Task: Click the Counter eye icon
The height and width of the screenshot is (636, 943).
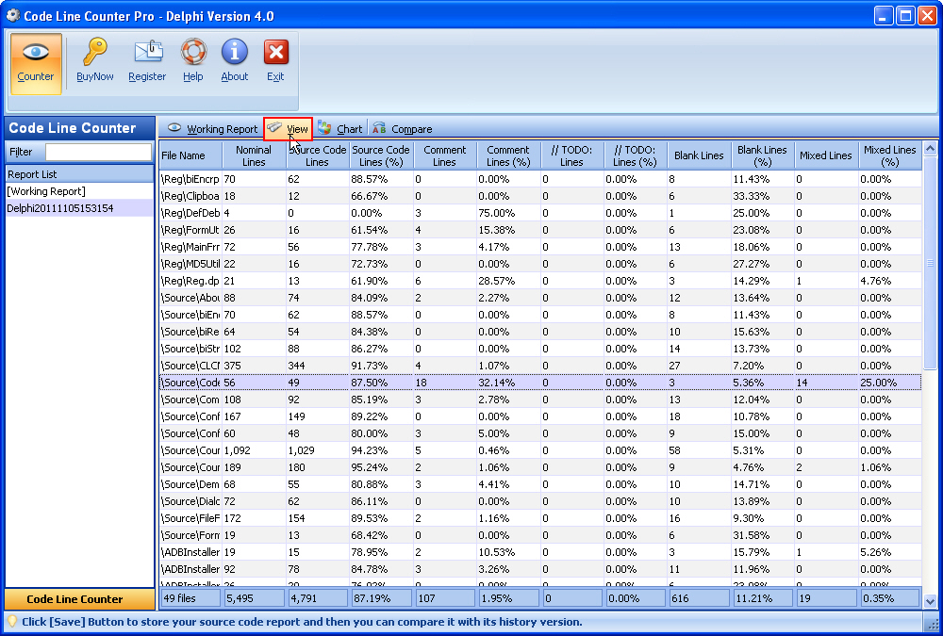Action: click(x=36, y=54)
